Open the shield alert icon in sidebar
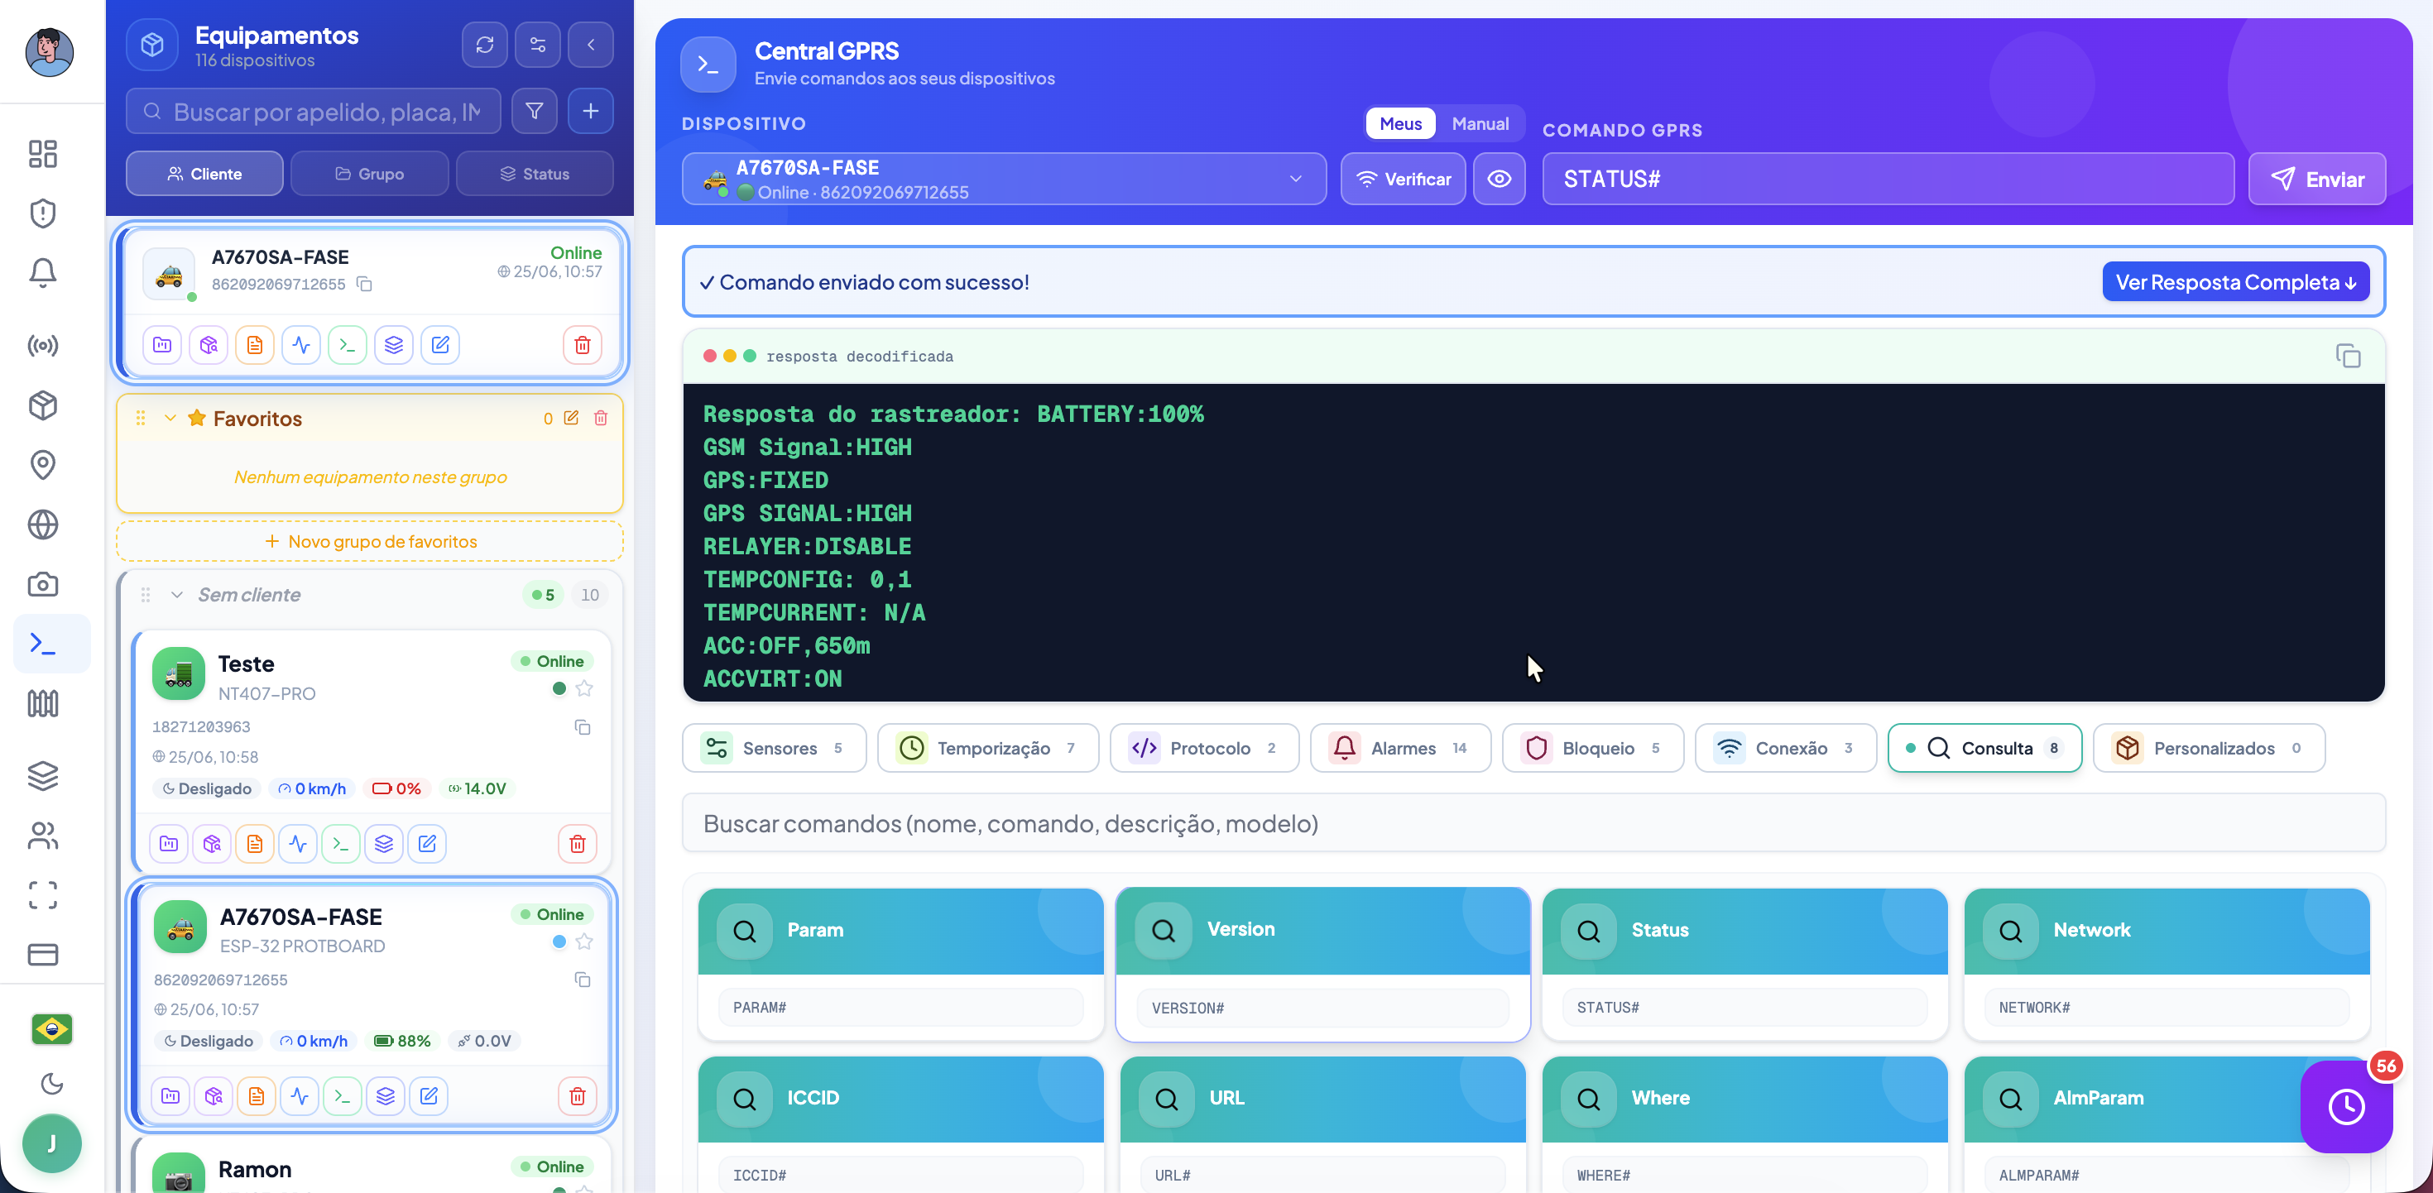This screenshot has height=1193, width=2433. pos(42,213)
